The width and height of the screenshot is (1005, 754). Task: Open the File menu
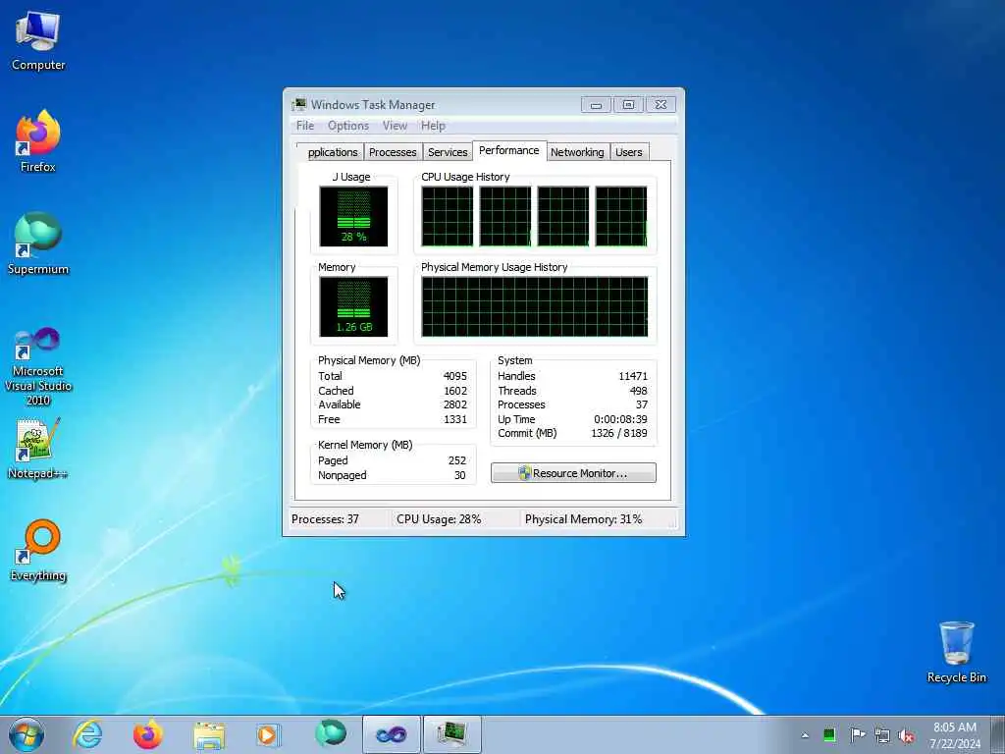tap(305, 126)
